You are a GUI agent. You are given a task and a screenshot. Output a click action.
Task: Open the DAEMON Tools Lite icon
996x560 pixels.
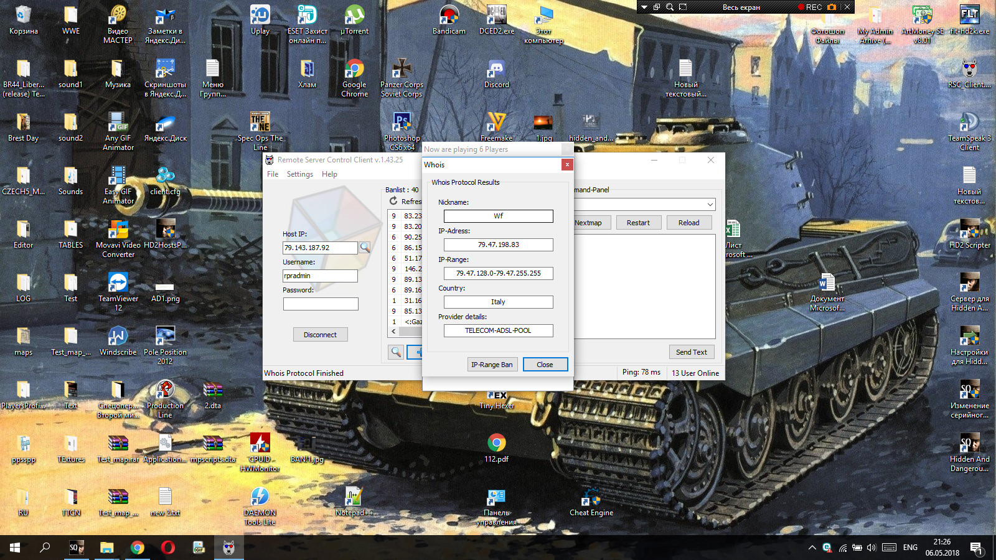pos(260,506)
